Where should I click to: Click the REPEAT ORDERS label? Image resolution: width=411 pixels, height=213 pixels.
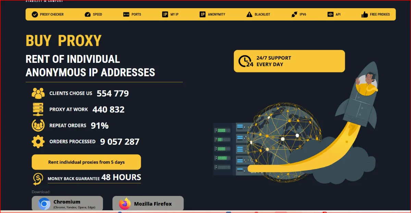point(68,125)
